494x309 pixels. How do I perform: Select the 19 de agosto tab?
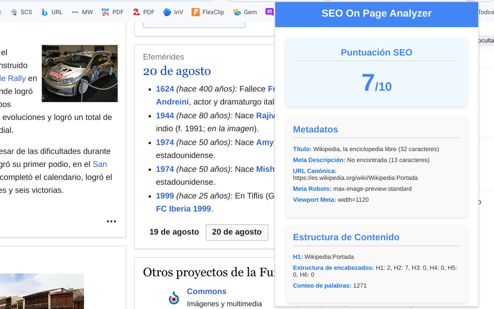174,232
